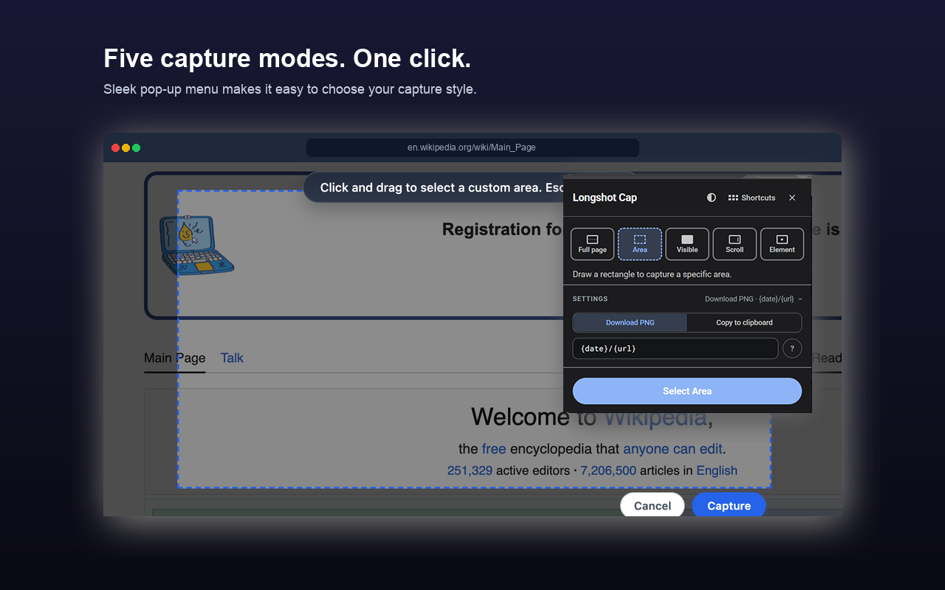Select the Full page capture mode
This screenshot has width=945, height=590.
592,244
